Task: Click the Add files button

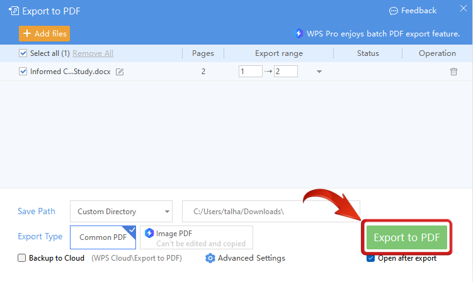Action: tap(44, 33)
